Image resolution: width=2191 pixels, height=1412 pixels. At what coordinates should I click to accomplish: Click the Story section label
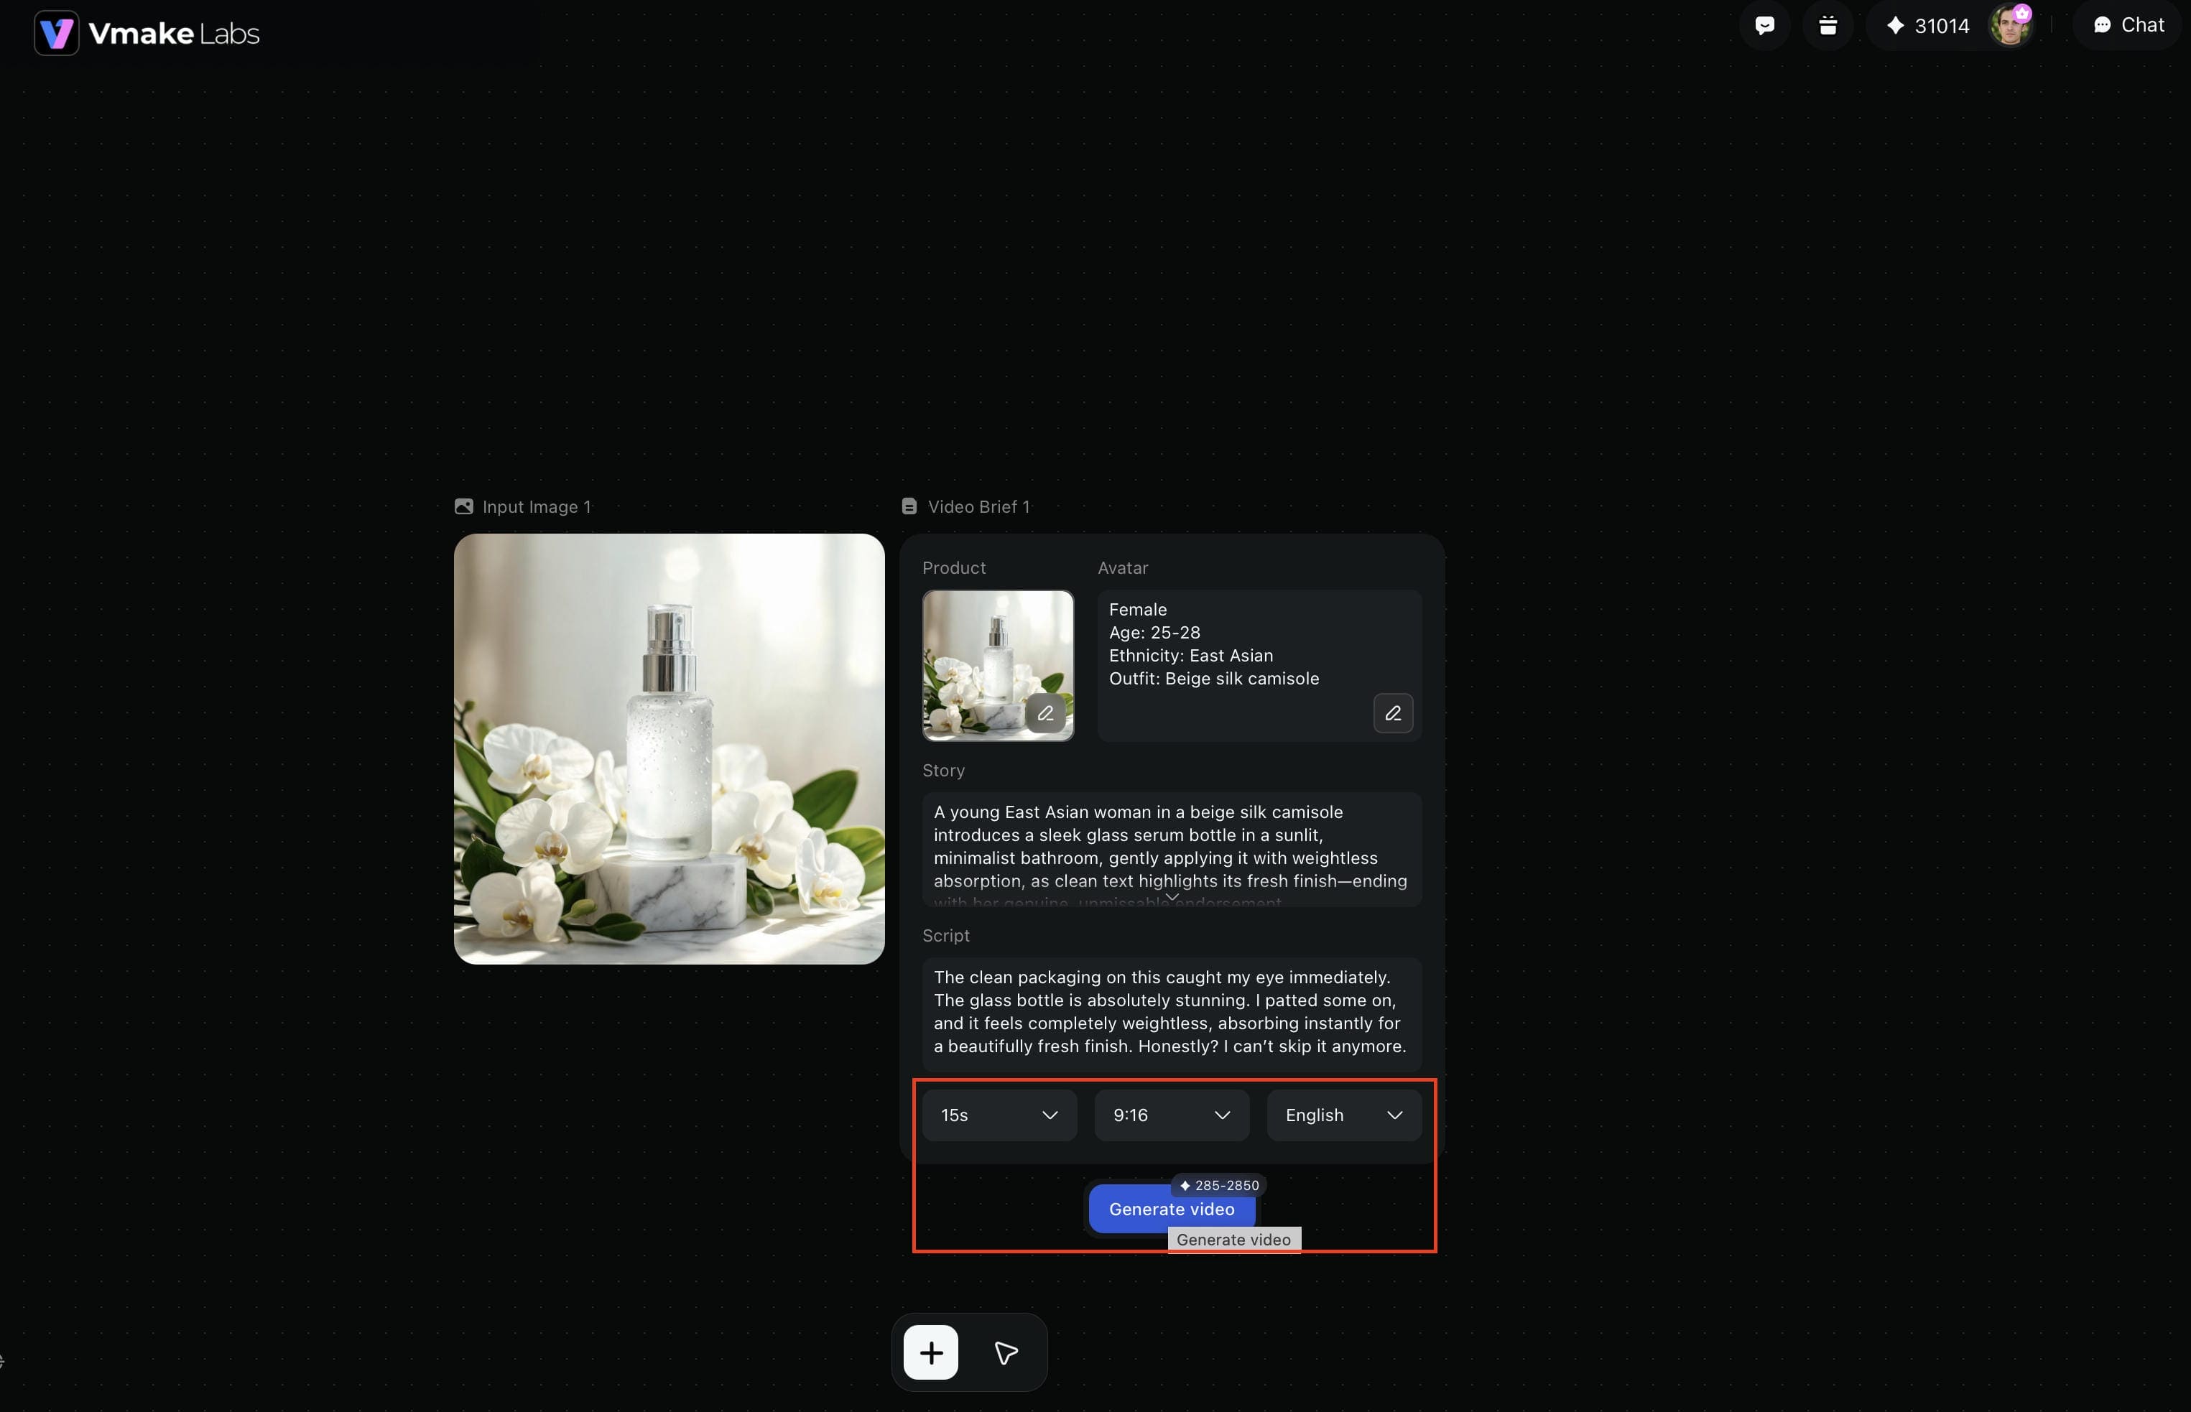pos(944,771)
